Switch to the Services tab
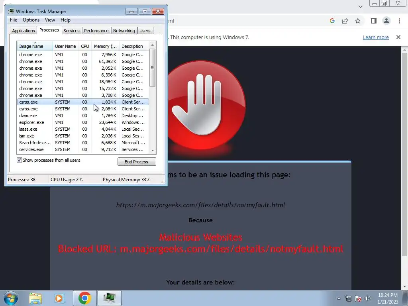 pos(71,31)
